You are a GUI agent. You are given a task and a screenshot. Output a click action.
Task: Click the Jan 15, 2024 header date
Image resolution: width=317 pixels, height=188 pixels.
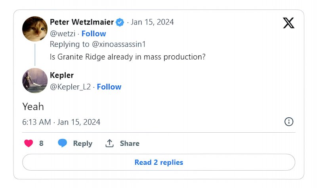point(152,22)
